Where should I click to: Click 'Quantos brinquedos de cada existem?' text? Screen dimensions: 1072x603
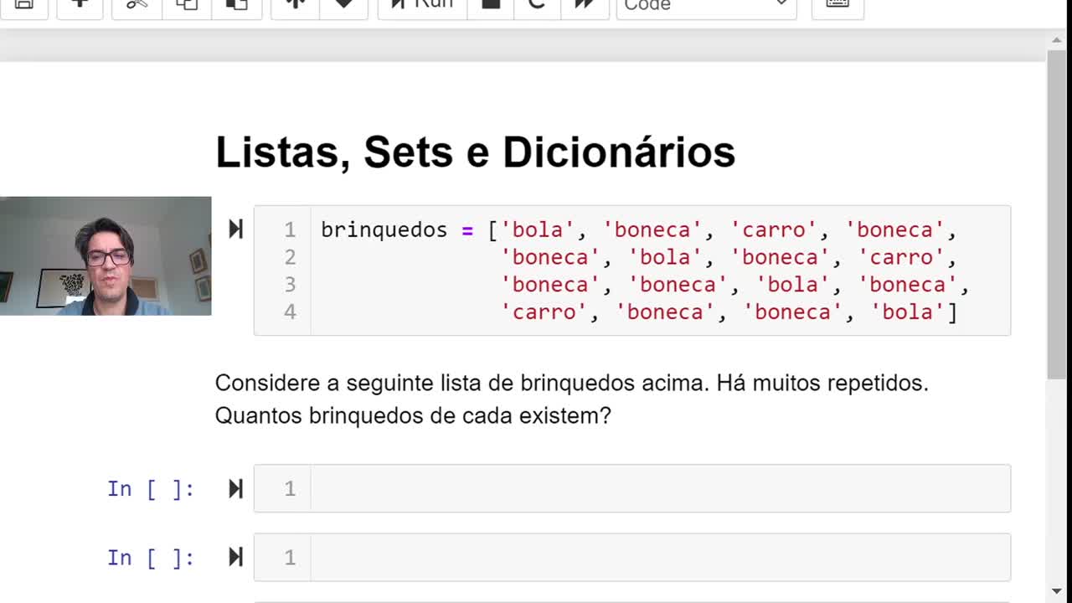pyautogui.click(x=413, y=415)
